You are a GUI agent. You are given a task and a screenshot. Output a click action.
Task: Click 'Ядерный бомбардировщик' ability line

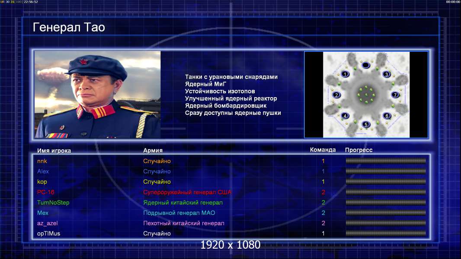[x=225, y=106]
